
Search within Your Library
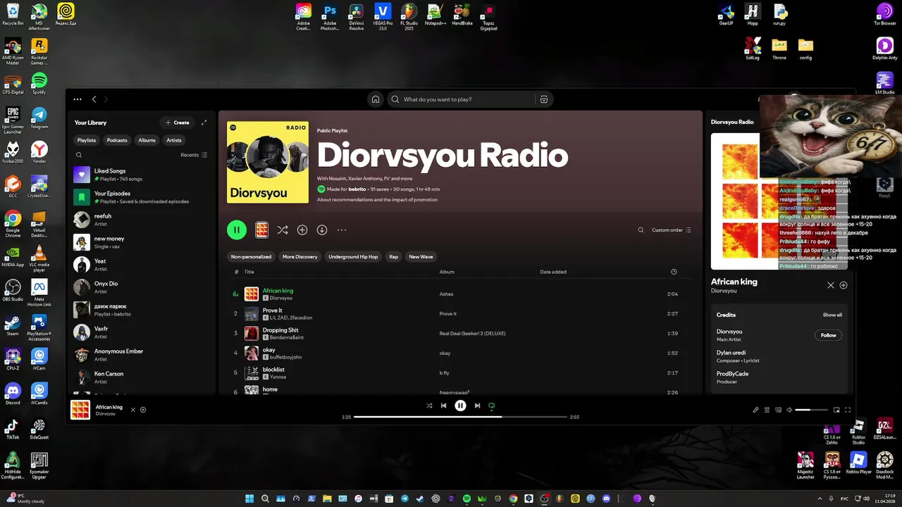point(79,155)
